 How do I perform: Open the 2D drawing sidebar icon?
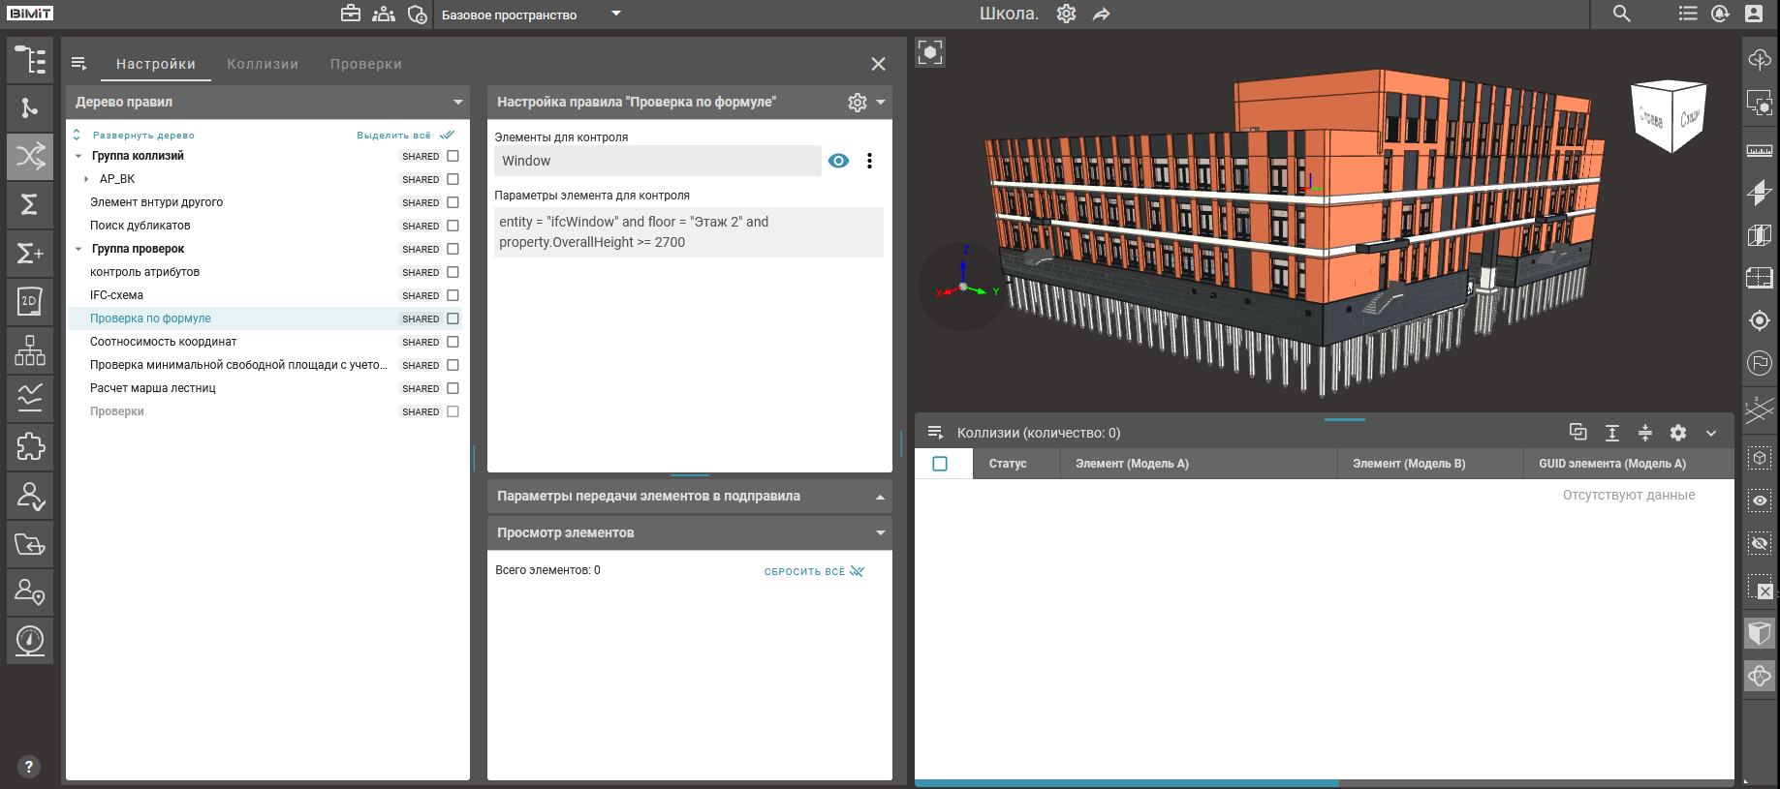point(30,301)
